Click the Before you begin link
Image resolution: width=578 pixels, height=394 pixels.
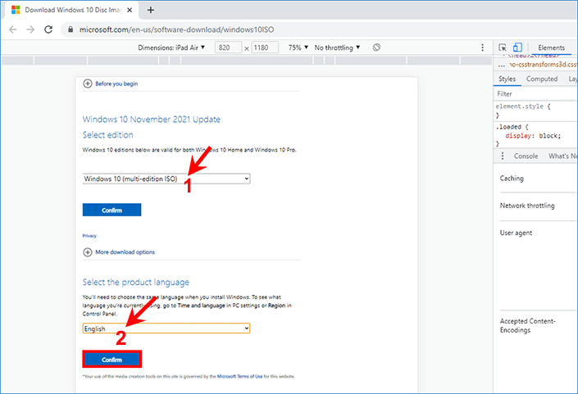tap(116, 84)
